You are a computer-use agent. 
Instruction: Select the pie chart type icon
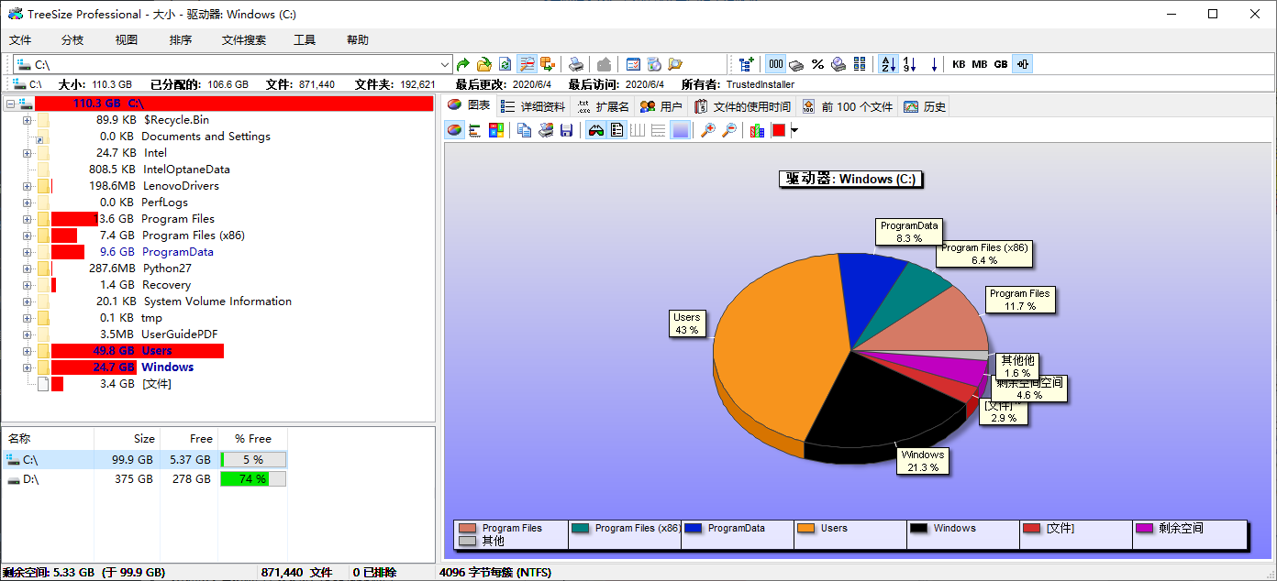pyautogui.click(x=455, y=130)
